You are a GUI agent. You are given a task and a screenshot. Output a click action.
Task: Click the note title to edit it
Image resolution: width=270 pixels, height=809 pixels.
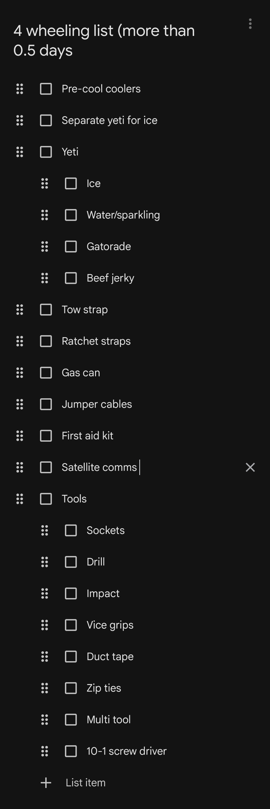point(104,40)
